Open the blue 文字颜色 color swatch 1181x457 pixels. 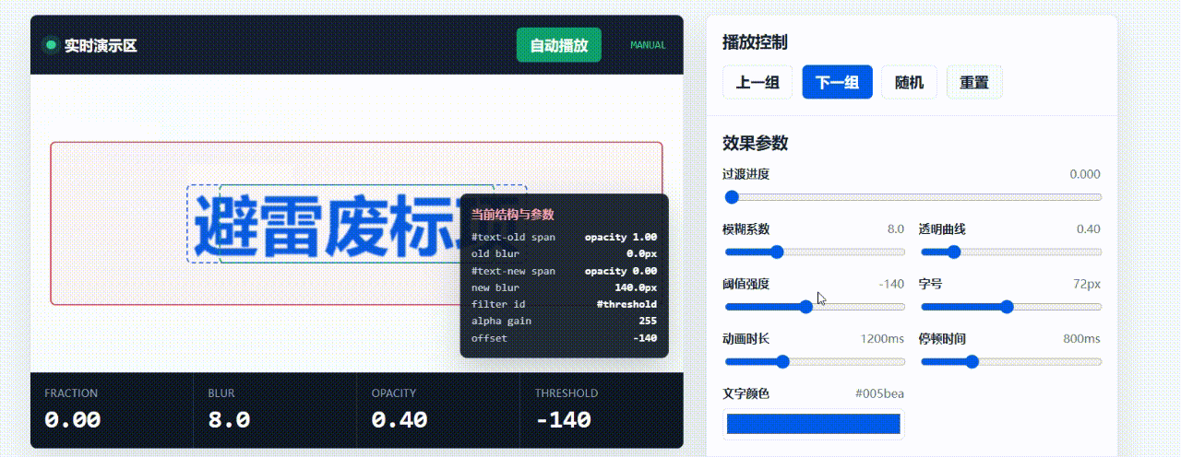813,424
